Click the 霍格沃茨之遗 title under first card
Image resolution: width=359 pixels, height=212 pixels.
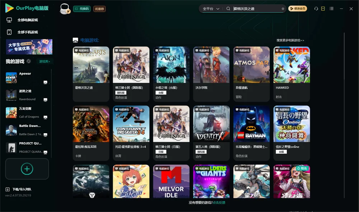[84, 88]
